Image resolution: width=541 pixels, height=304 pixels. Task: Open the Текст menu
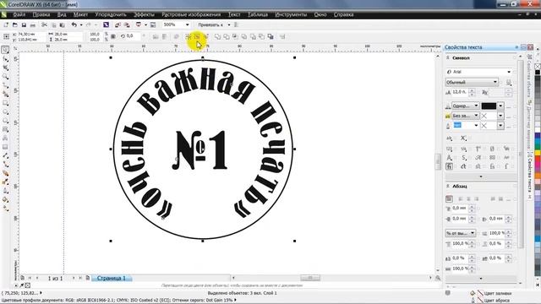[234, 14]
